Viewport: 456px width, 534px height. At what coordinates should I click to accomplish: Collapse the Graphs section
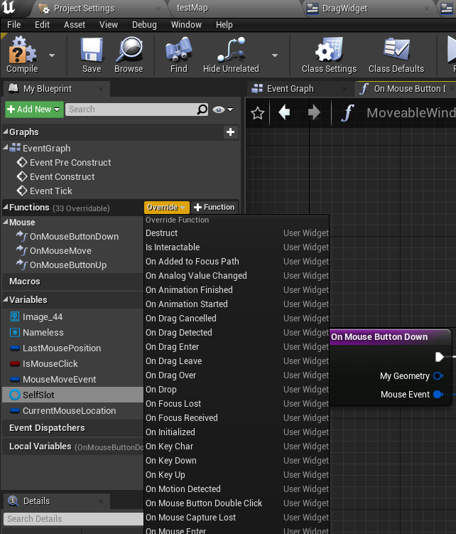(6, 132)
